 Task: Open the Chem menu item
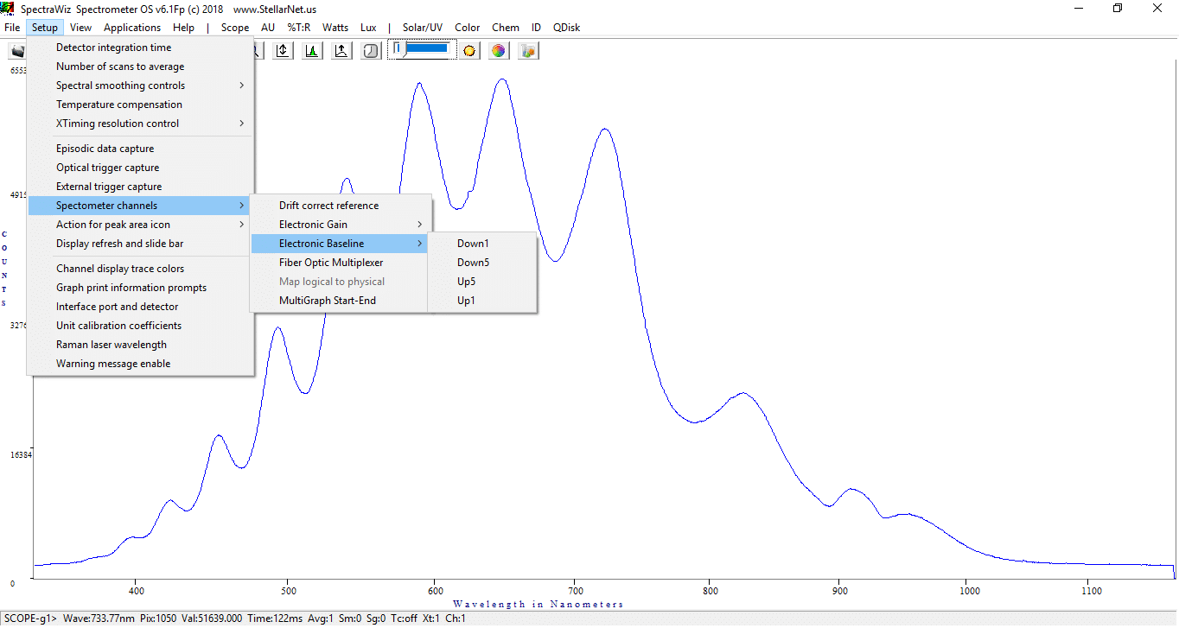[506, 28]
